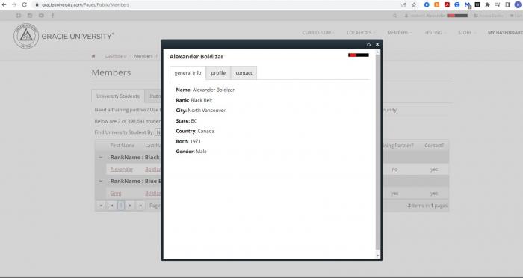Open the Greg first name link
The image size is (523, 278).
[x=116, y=194]
